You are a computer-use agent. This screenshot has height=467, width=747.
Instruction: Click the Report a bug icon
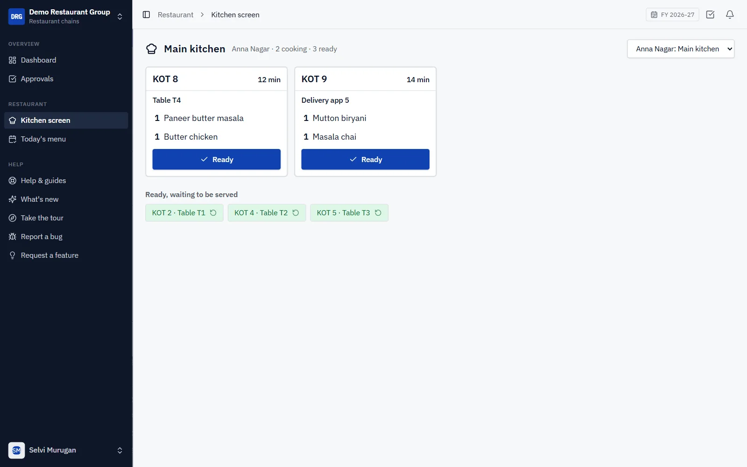click(13, 237)
